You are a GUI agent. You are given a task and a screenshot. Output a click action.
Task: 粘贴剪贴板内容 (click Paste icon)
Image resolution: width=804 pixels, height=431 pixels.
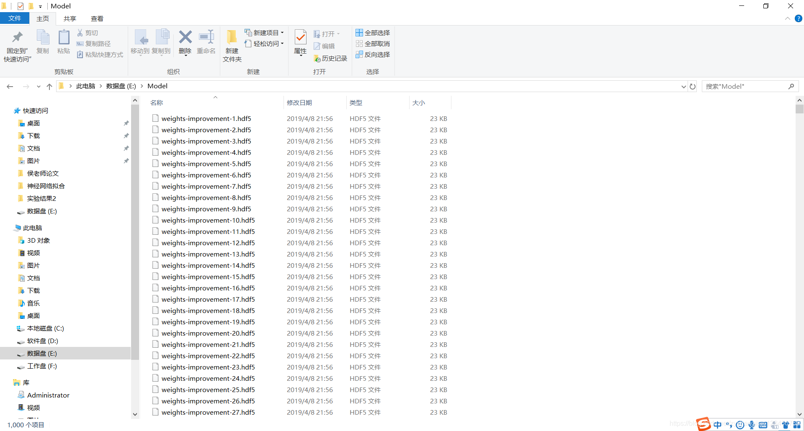[x=64, y=42]
